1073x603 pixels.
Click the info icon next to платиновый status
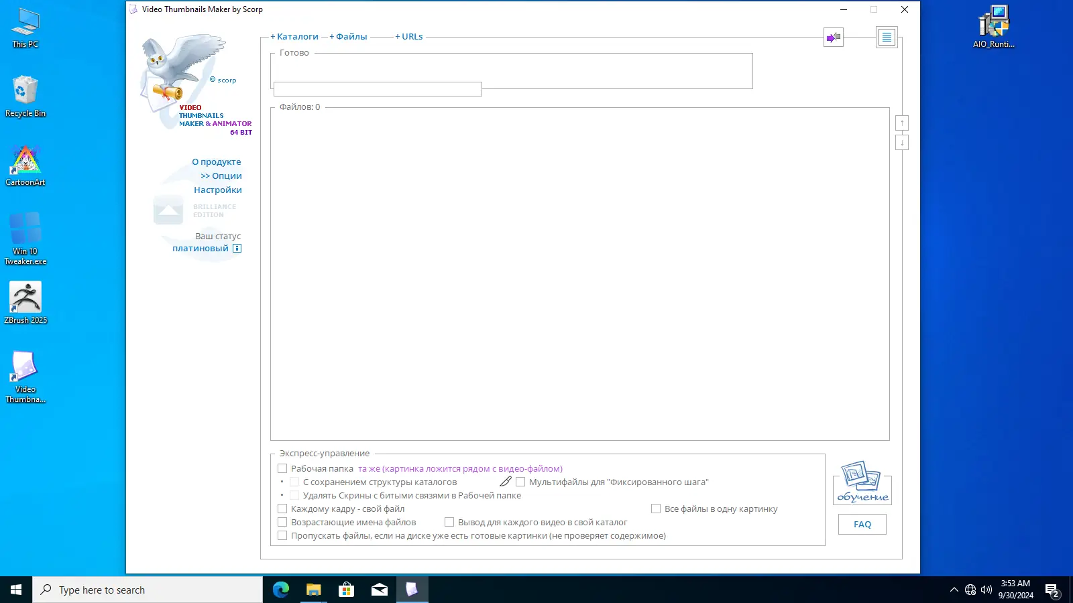237,248
